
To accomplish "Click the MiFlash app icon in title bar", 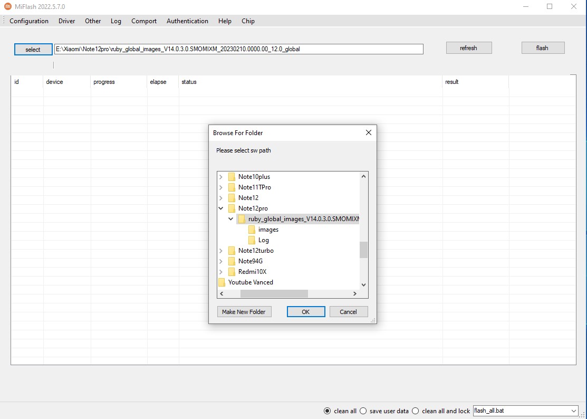I will tap(7, 6).
